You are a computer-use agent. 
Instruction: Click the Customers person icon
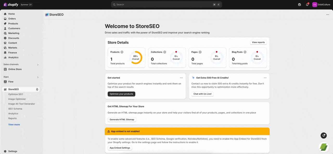pyautogui.click(x=5, y=29)
